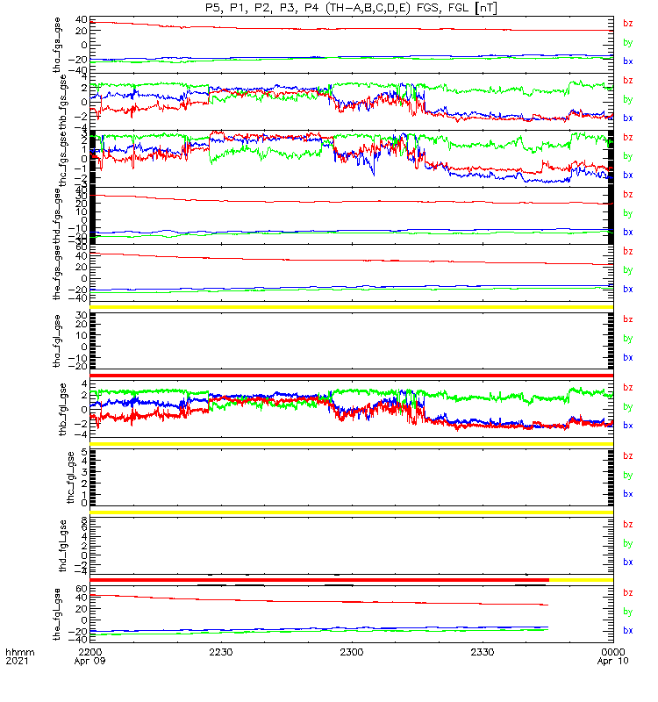Select the thb_fgs_gse y-axis label
Image resolution: width=658 pixels, height=702 pixels.
click(x=62, y=102)
